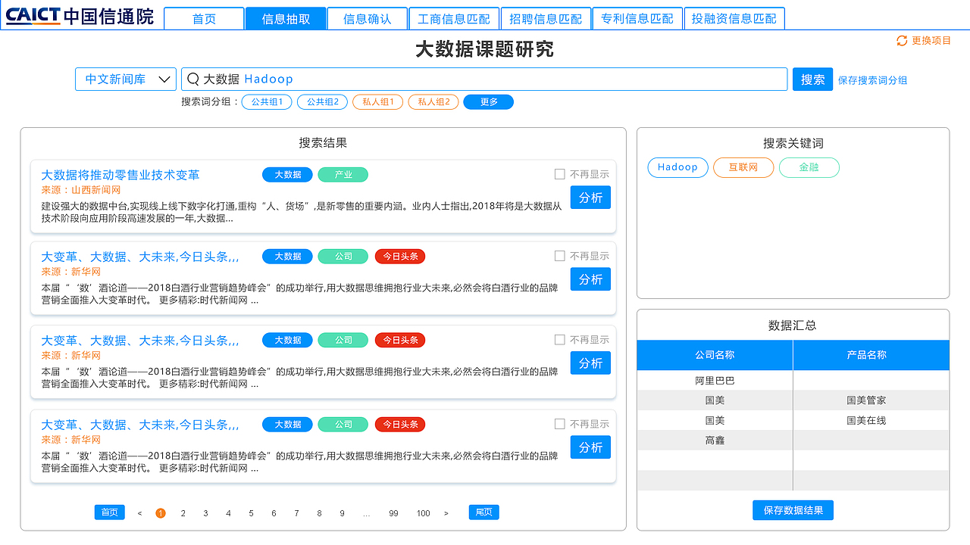
Task: Go to results page 3
Action: (205, 513)
